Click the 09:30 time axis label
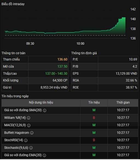140x160 pixels. [30, 44]
